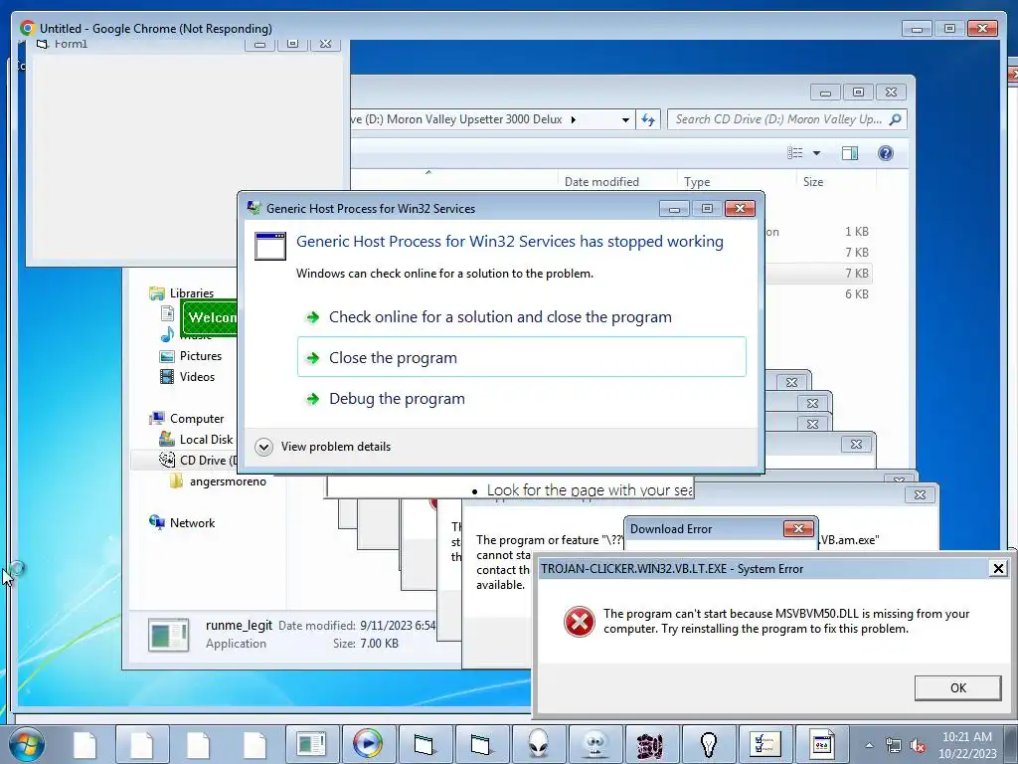Click OK in the System Error dialog
This screenshot has width=1018, height=764.
coord(957,688)
